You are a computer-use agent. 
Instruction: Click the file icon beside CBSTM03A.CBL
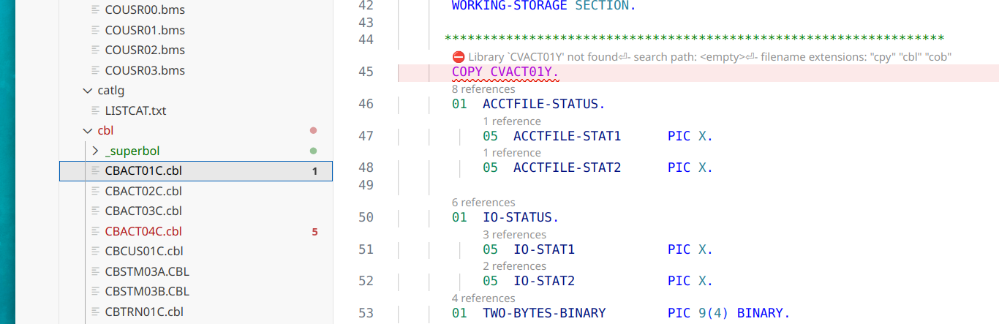96,271
